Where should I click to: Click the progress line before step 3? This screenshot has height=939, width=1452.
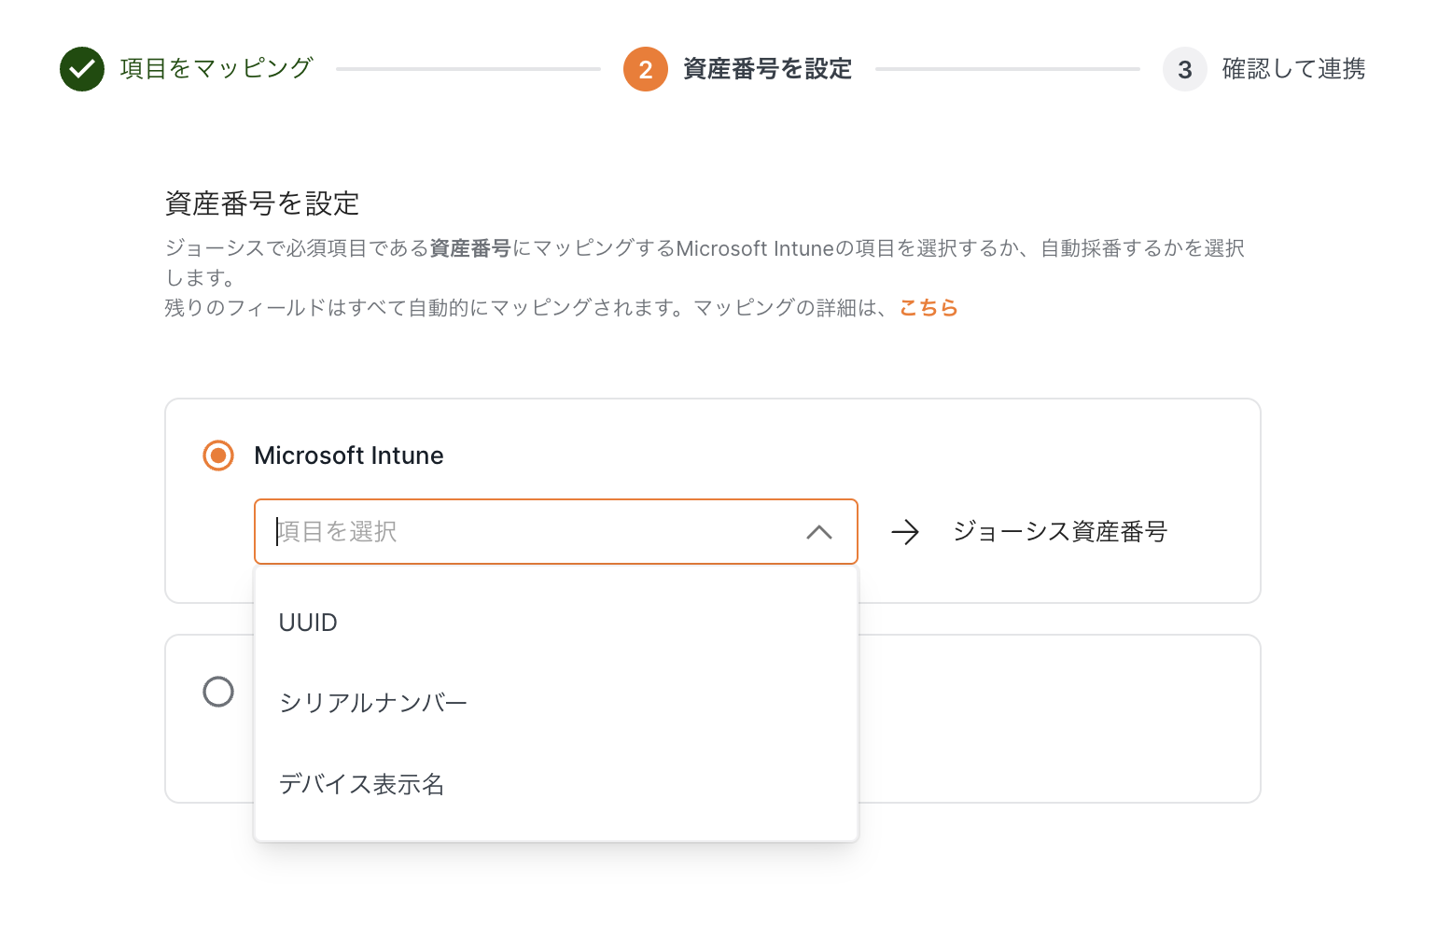(1008, 69)
